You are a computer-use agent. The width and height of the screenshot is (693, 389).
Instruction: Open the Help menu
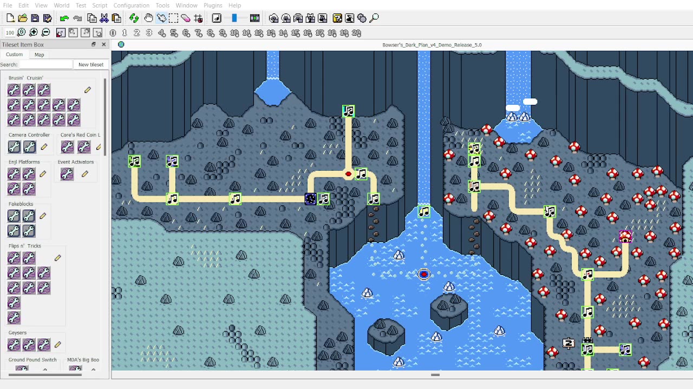pyautogui.click(x=234, y=5)
